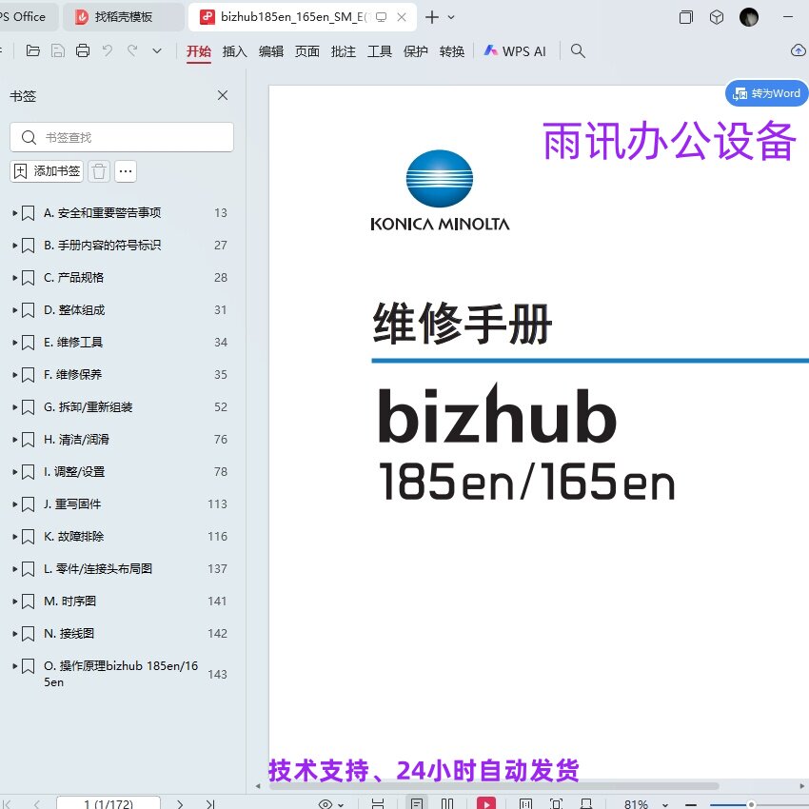Expand bookmark C. 产品规格
Viewport: 809px width, 809px height.
pos(15,278)
